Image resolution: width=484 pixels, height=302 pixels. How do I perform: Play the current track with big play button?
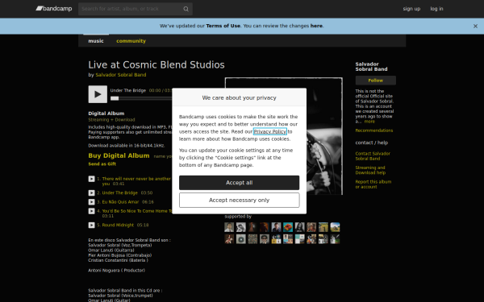[98, 94]
